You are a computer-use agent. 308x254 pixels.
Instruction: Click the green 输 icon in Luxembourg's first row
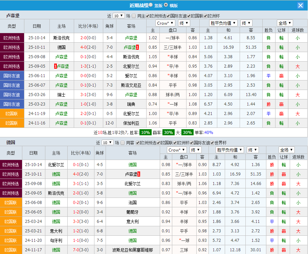point(281,38)
